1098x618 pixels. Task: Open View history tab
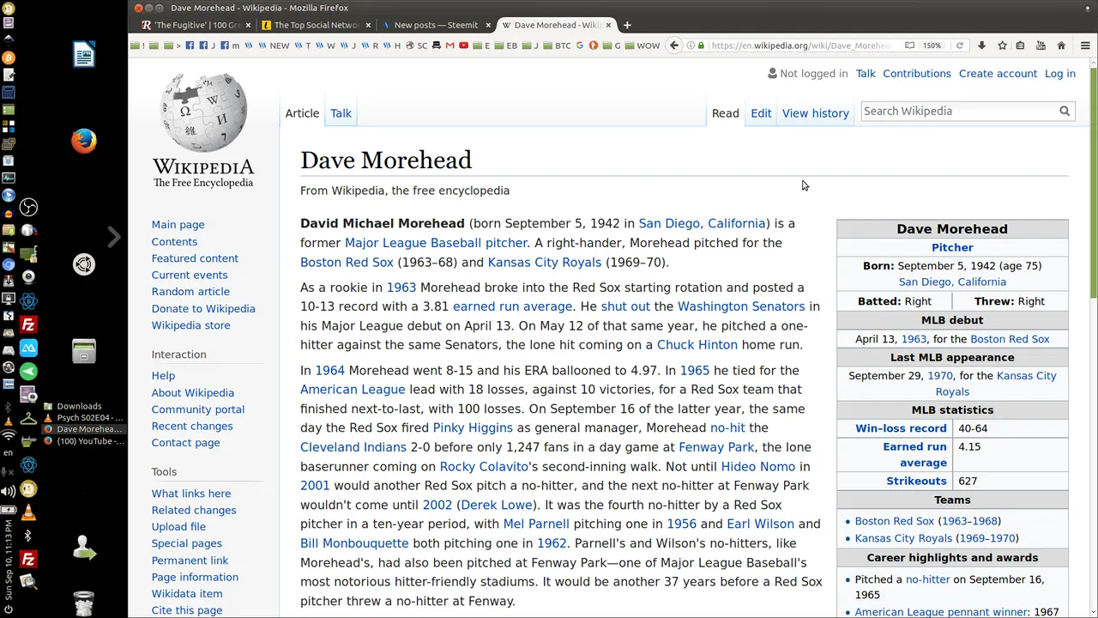[x=815, y=113]
